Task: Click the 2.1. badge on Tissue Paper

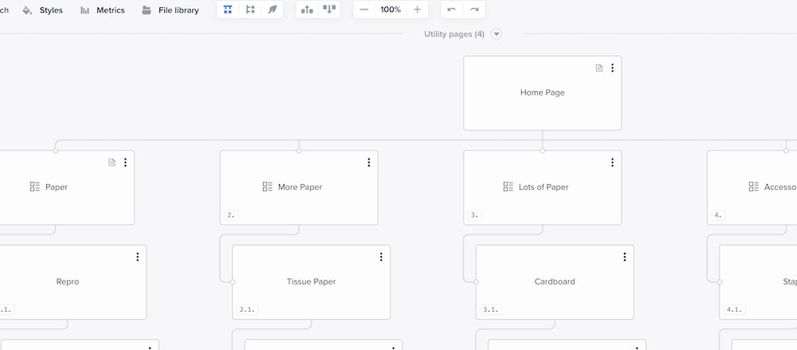Action: (x=247, y=310)
